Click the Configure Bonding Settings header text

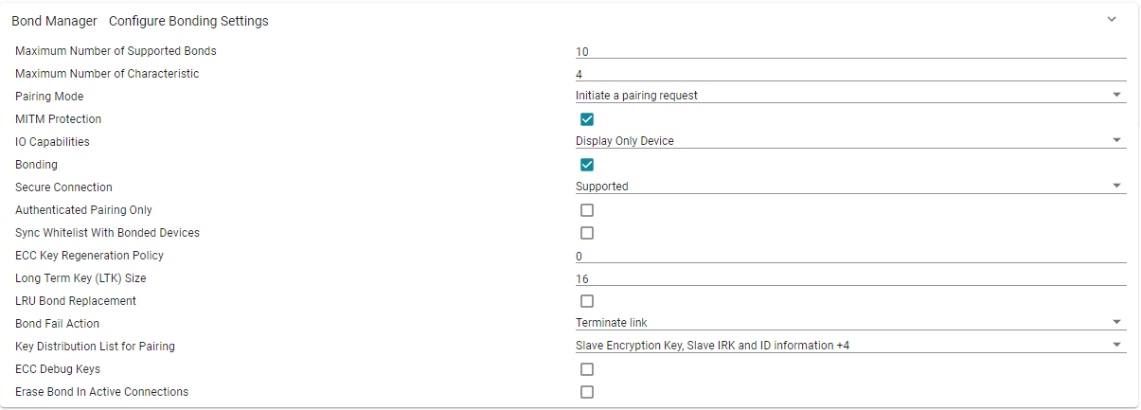188,21
